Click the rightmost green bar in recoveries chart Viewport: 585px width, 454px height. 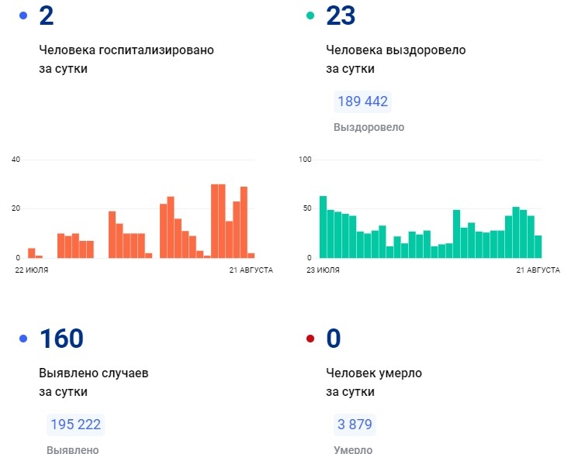[x=538, y=246]
